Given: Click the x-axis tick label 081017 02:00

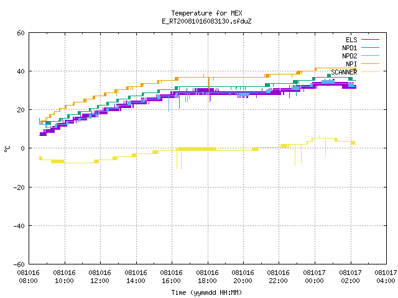Looking at the screenshot, I should (x=351, y=277).
